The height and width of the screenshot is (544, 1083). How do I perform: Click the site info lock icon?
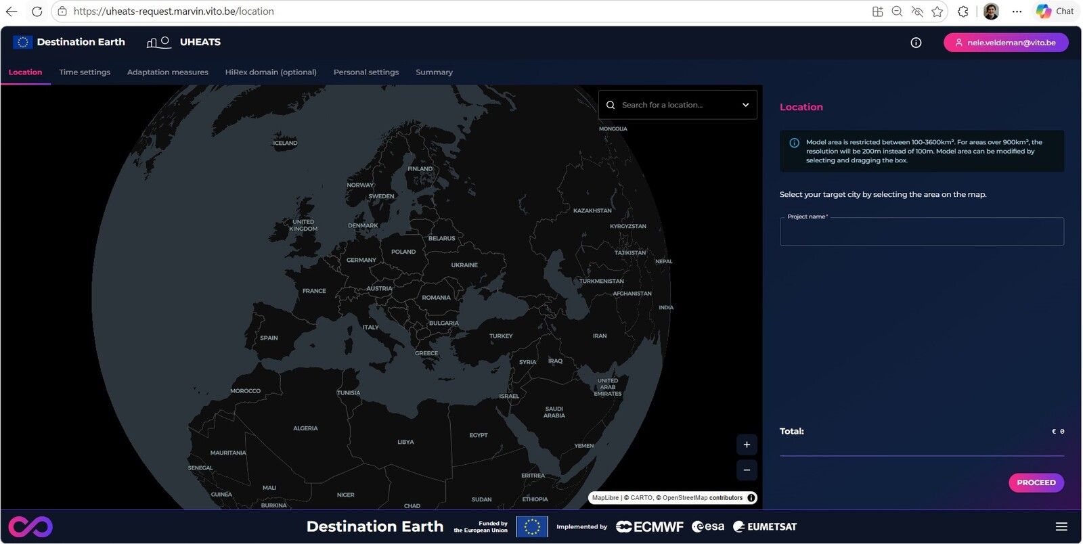click(x=62, y=12)
